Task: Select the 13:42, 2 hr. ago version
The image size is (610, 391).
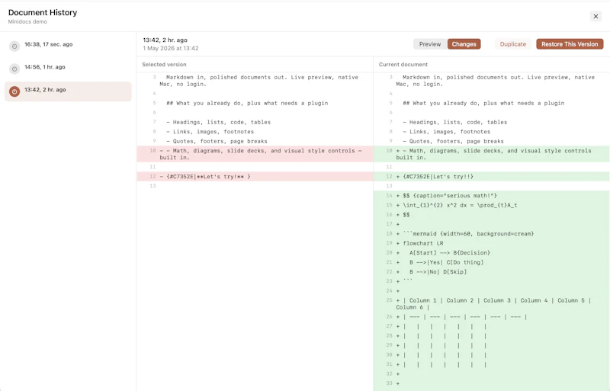Action: tap(68, 91)
